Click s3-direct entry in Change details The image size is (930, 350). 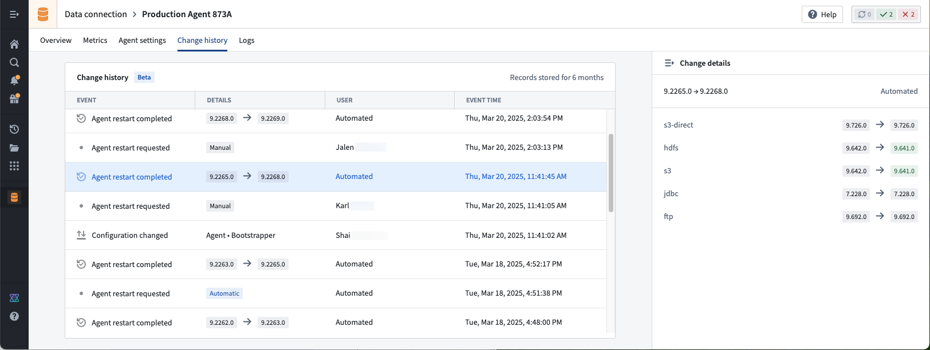[679, 125]
